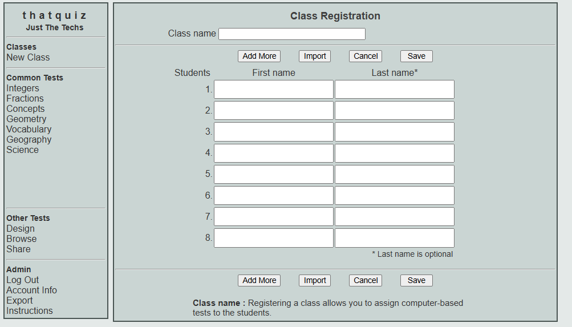This screenshot has height=327, width=572.
Task: Select First name field for student 4
Action: coord(274,153)
